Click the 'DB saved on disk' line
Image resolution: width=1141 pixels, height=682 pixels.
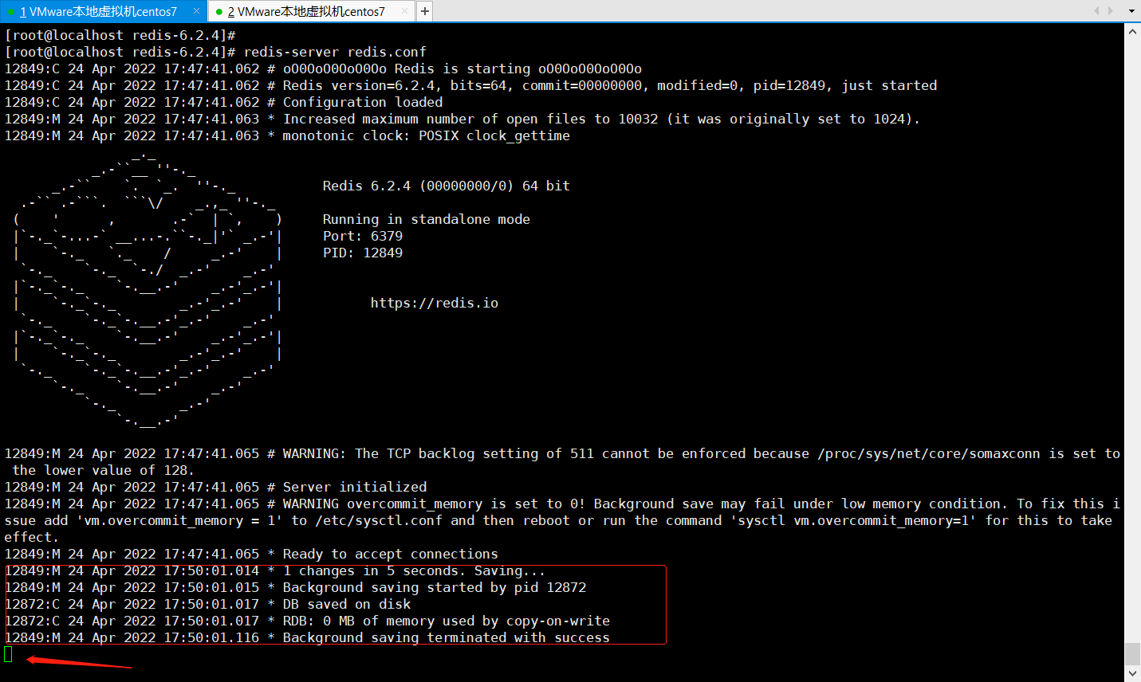207,604
